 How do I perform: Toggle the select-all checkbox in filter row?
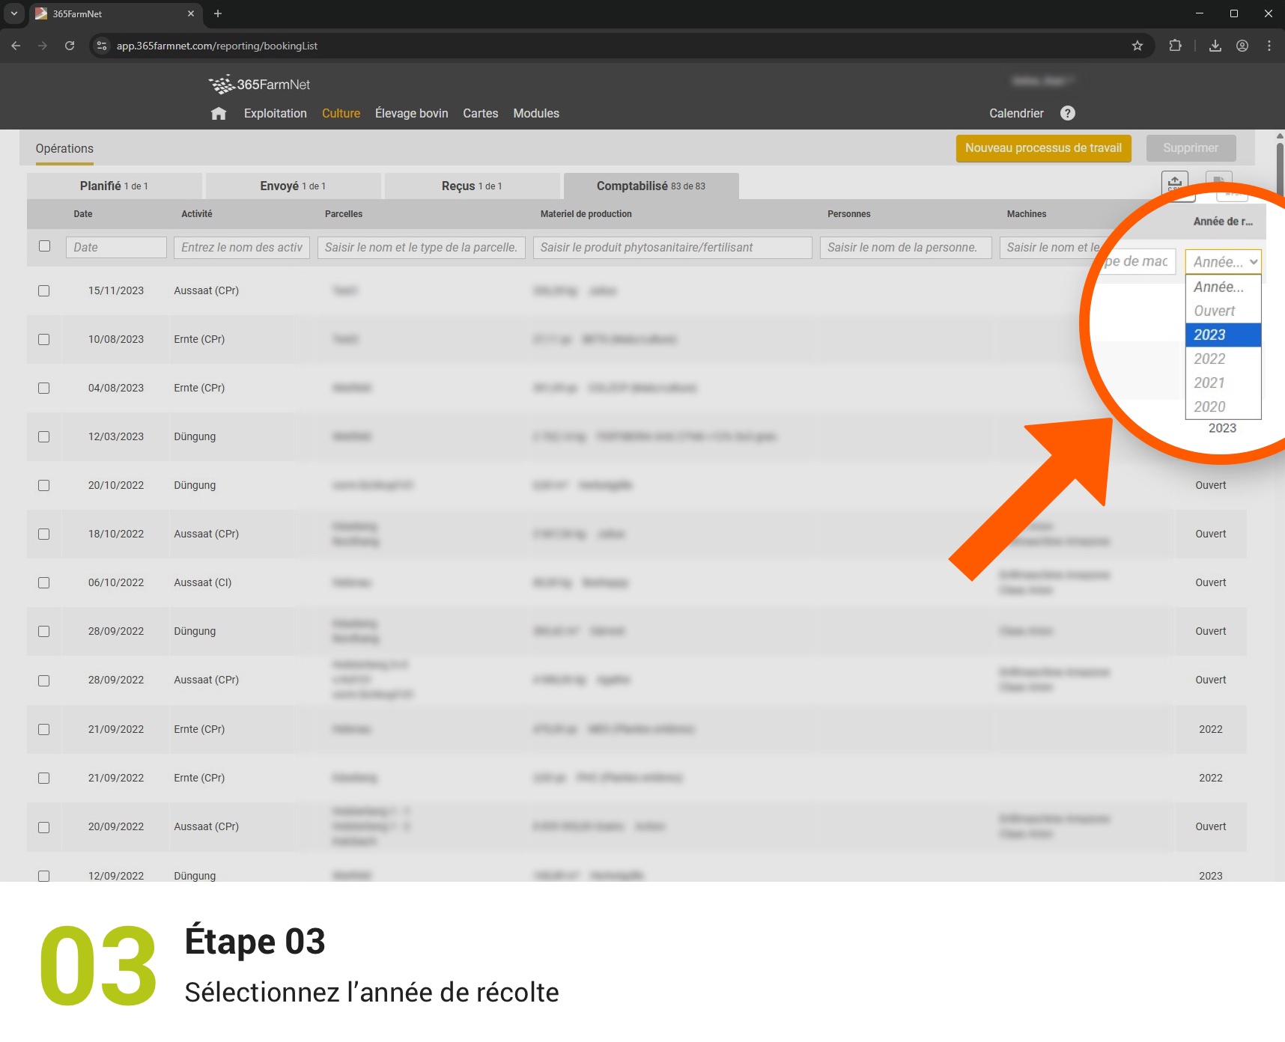coord(45,246)
